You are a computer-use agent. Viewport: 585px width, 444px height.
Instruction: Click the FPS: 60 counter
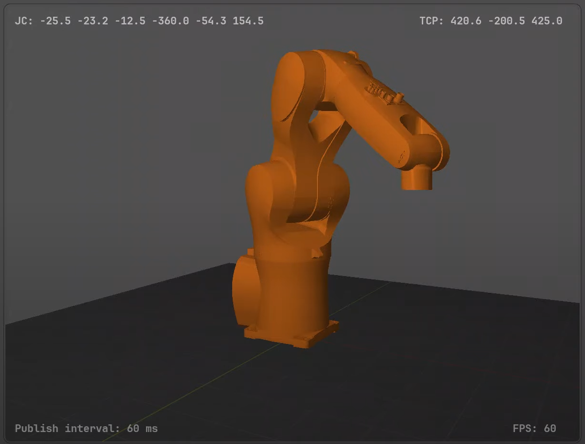(534, 428)
